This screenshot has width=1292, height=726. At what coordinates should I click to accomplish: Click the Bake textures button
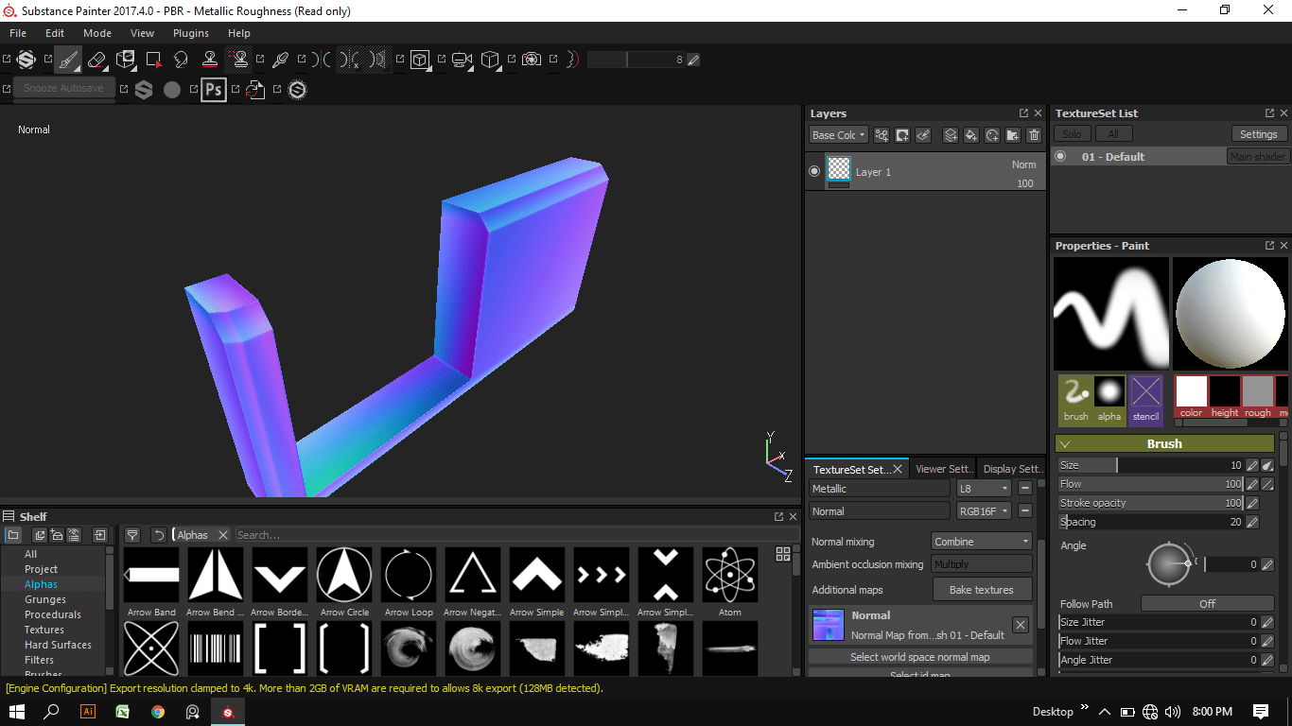click(981, 590)
